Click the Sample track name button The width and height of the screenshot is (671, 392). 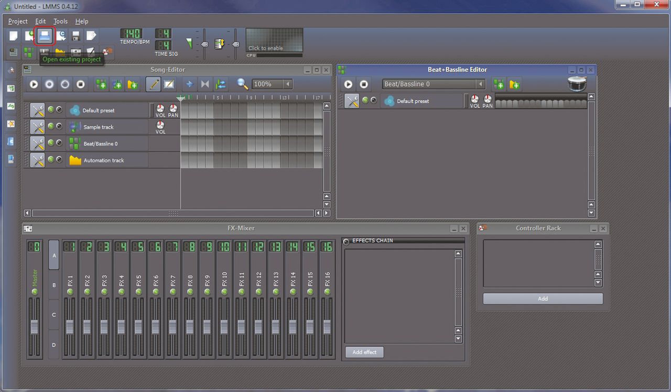coord(107,127)
